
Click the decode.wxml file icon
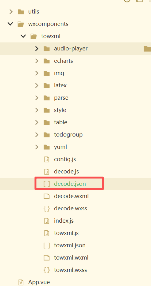tap(47, 196)
